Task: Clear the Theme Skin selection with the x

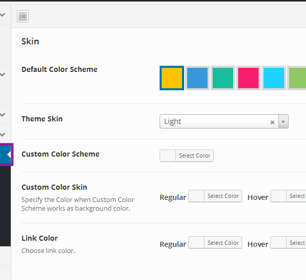Action: coord(272,122)
